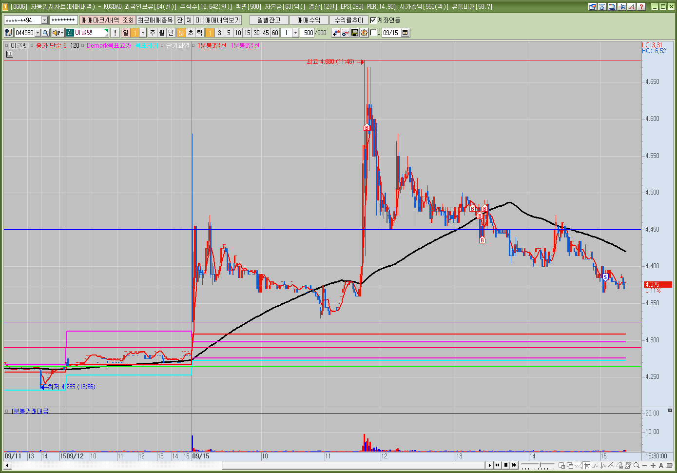Select the 3-minute interval button
The height and width of the screenshot is (473, 677).
[x=219, y=33]
